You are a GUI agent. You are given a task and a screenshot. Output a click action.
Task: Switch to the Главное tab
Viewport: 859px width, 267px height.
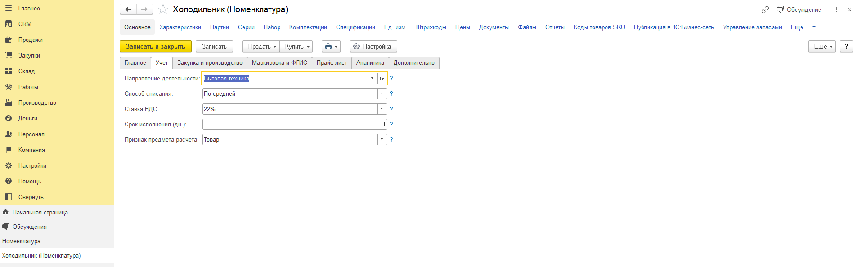coord(135,62)
